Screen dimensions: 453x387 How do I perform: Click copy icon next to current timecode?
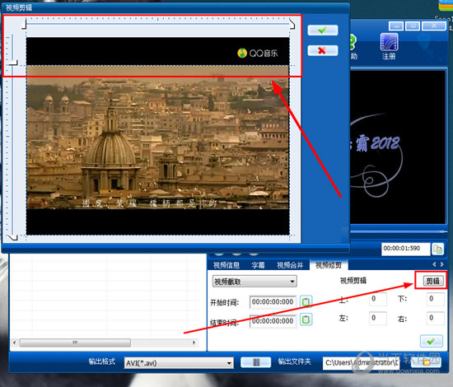click(437, 249)
